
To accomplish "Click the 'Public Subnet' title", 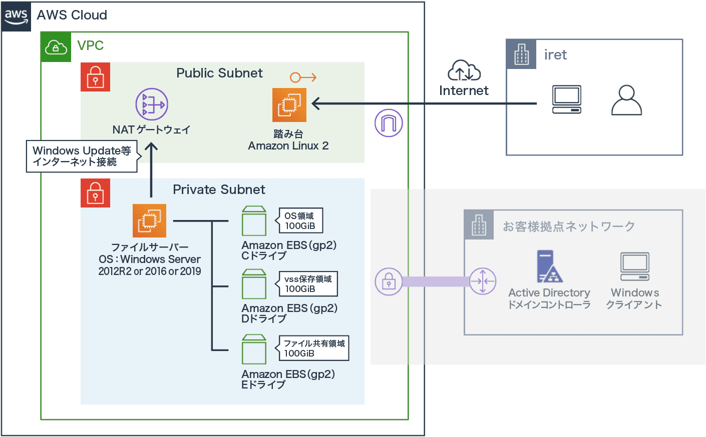I will pyautogui.click(x=219, y=73).
